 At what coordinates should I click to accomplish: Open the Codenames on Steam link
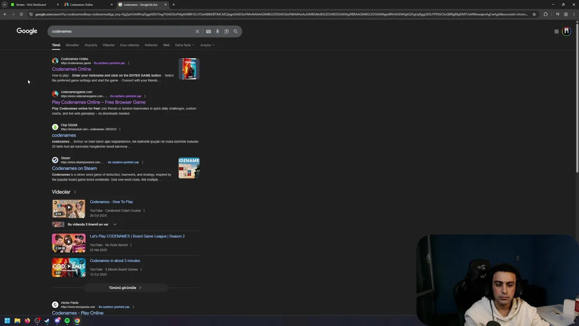pyautogui.click(x=74, y=168)
